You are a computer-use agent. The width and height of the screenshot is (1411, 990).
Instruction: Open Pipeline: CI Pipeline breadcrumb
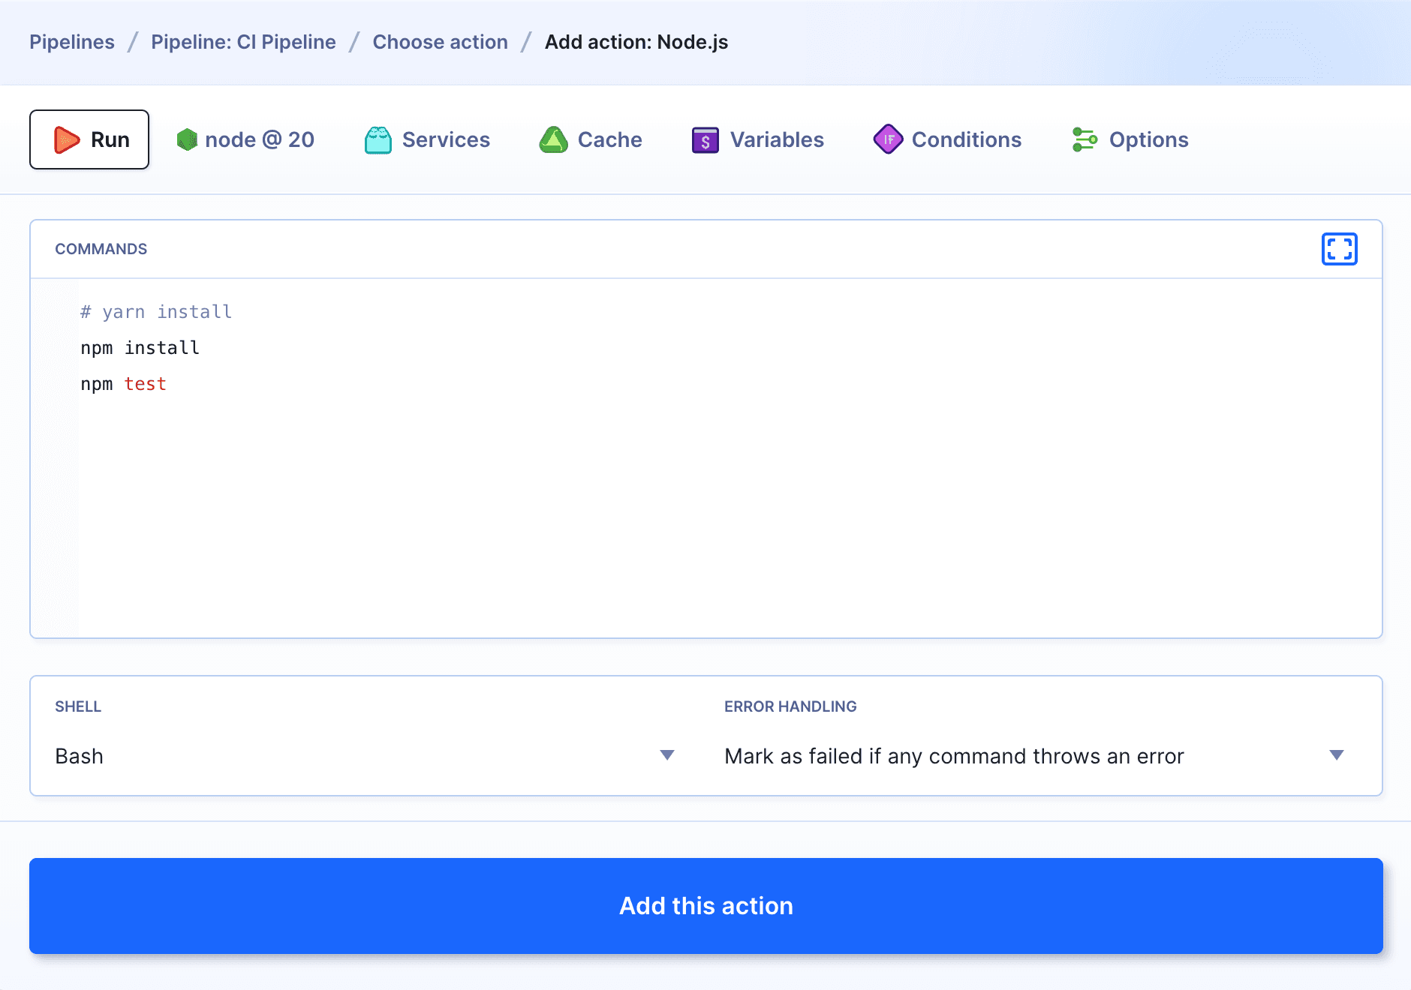pos(243,42)
